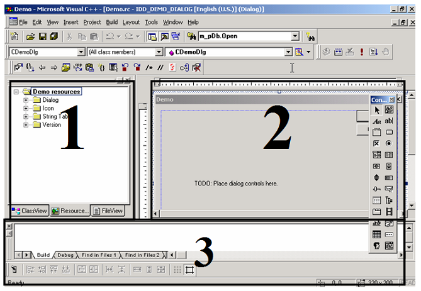Click the Save floppy disk icon
This screenshot has width=421, height=291.
(x=43, y=37)
